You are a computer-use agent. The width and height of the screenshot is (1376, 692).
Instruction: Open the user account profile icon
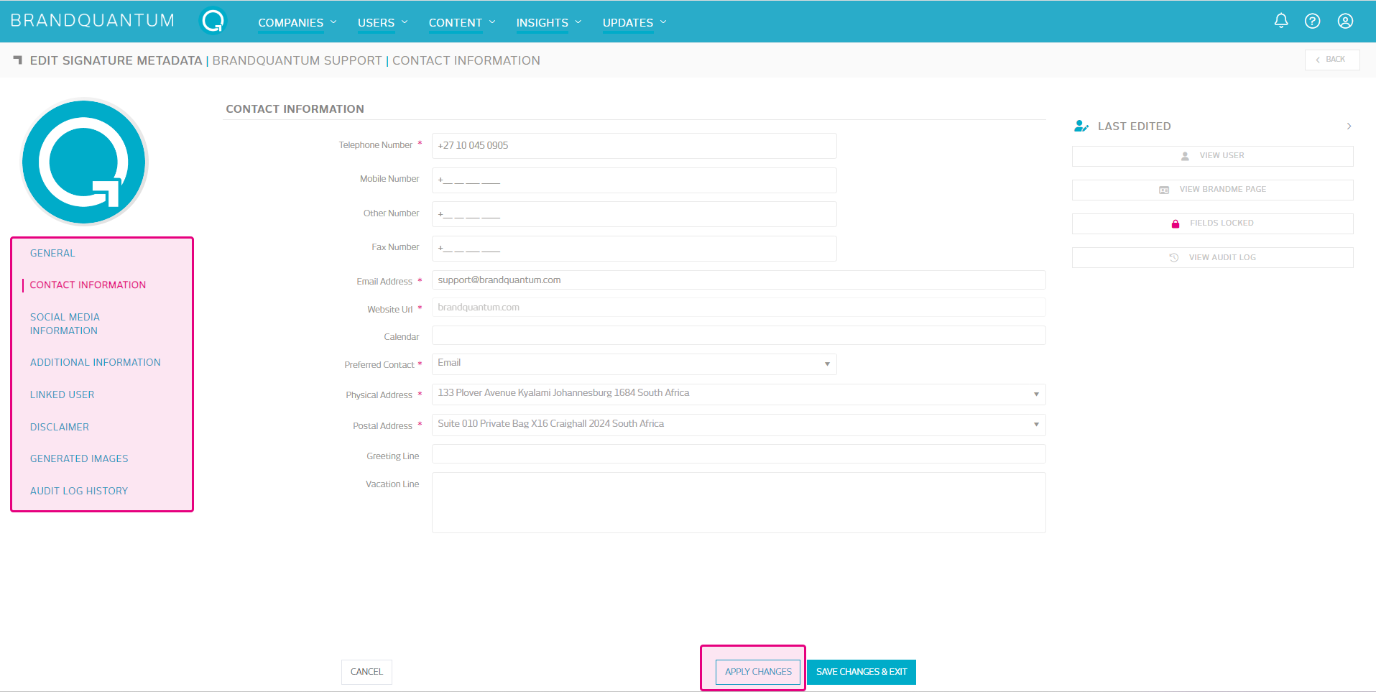point(1346,21)
